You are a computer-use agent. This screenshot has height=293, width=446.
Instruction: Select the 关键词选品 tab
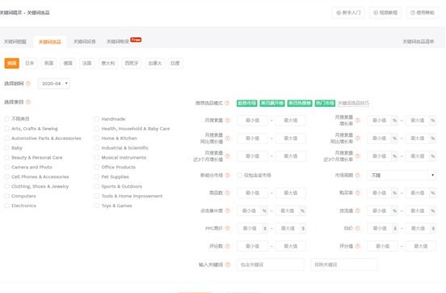50,42
